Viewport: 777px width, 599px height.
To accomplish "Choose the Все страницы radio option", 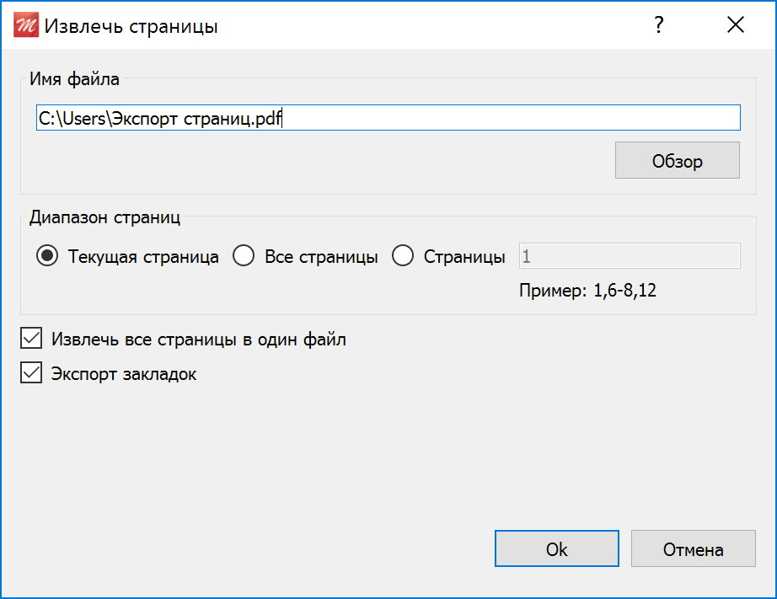I will 244,256.
